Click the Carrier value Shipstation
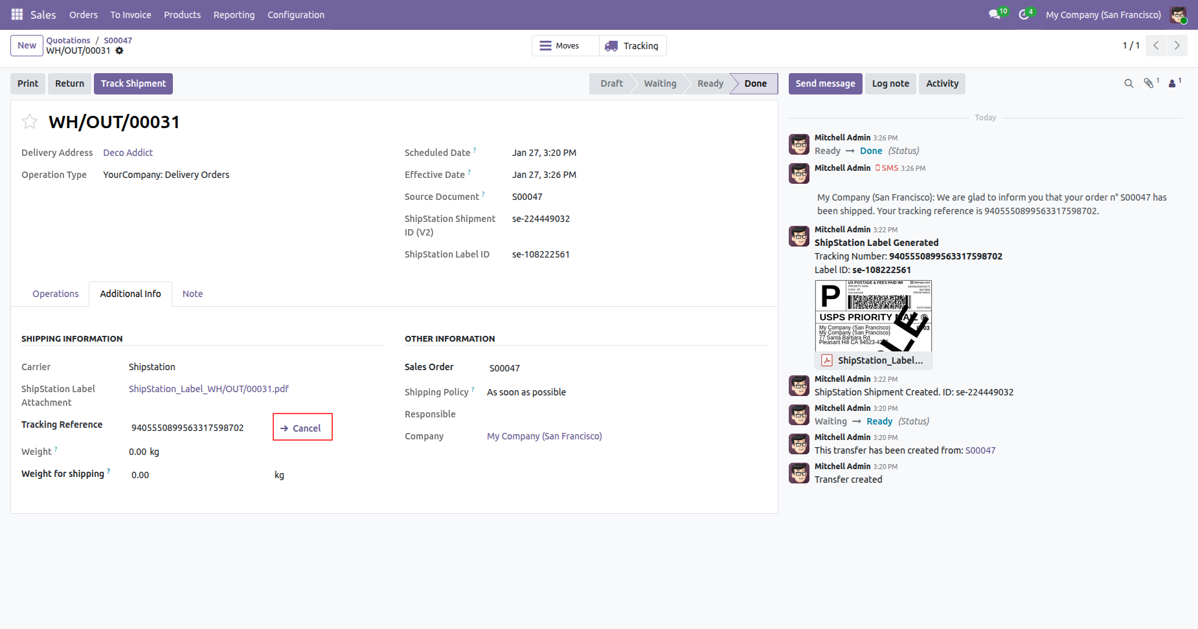Screen dimensions: 1198x629 152,367
